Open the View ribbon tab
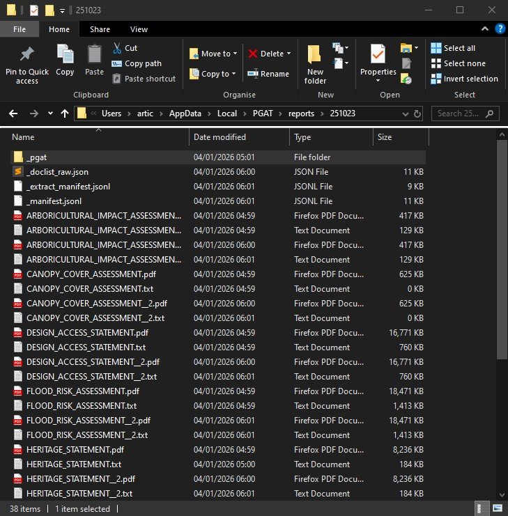Image resolution: width=508 pixels, height=516 pixels. click(139, 29)
